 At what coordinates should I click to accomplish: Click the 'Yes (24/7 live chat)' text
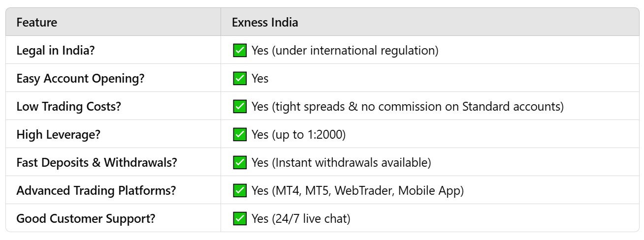point(301,219)
